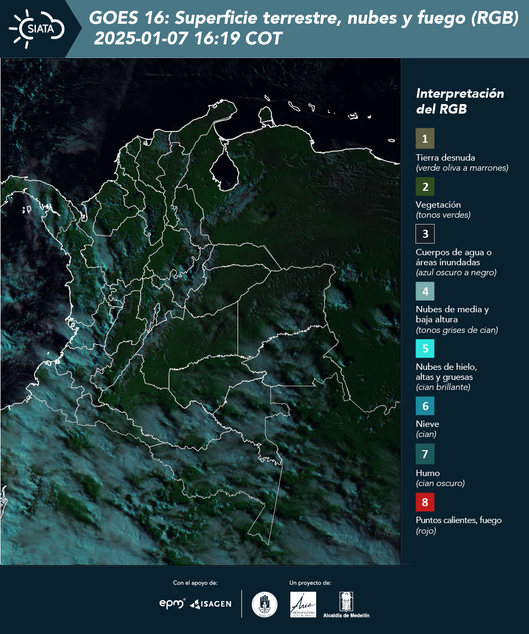
Task: Click the text '(cian brillante)'
Action: click(443, 387)
